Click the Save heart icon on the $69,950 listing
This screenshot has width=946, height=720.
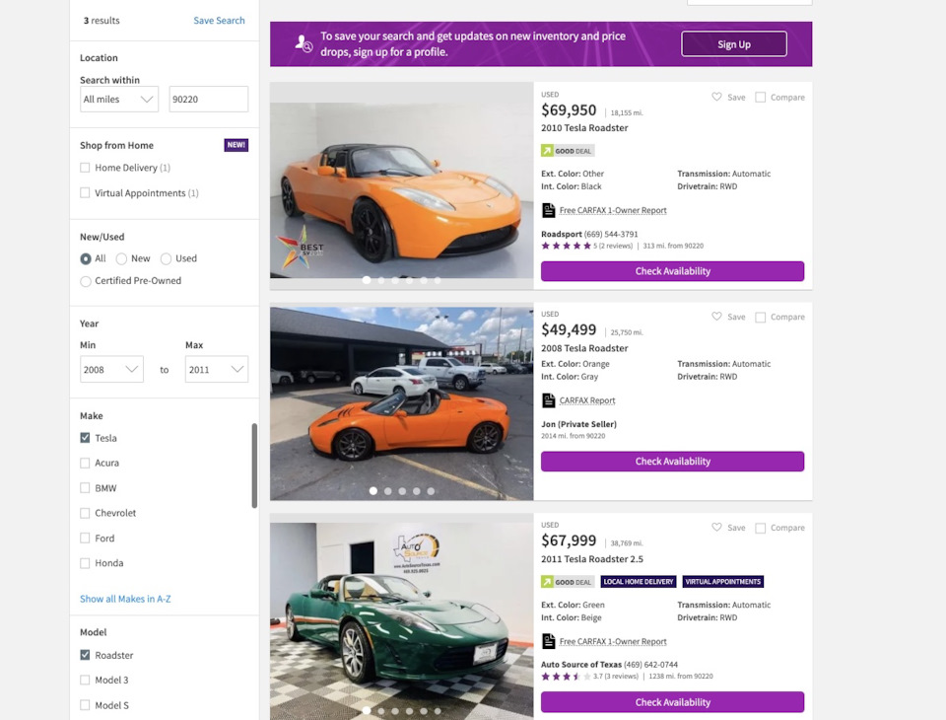(716, 97)
